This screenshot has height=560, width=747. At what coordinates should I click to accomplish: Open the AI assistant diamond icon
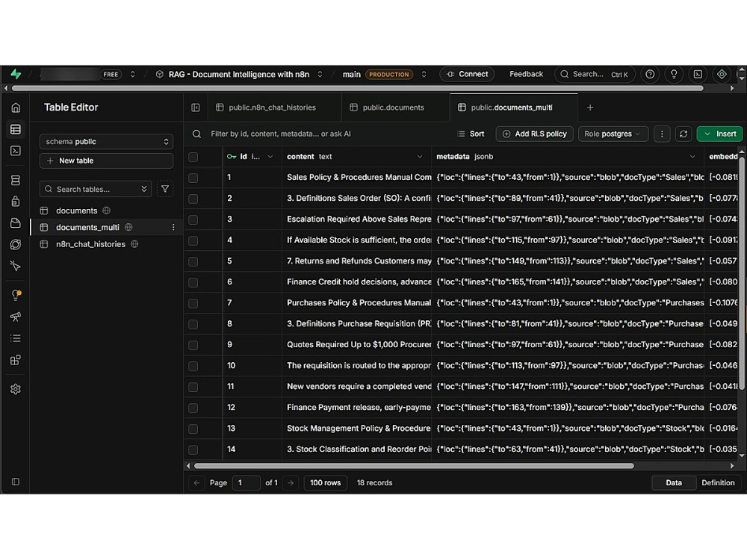point(722,74)
